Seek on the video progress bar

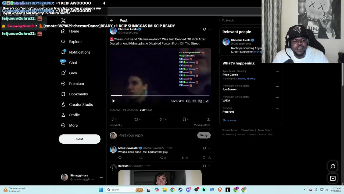pos(160,95)
